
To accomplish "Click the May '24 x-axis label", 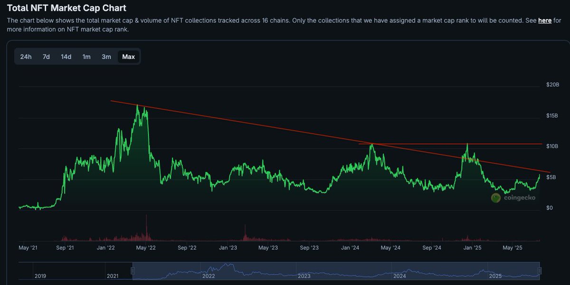I will pos(390,248).
